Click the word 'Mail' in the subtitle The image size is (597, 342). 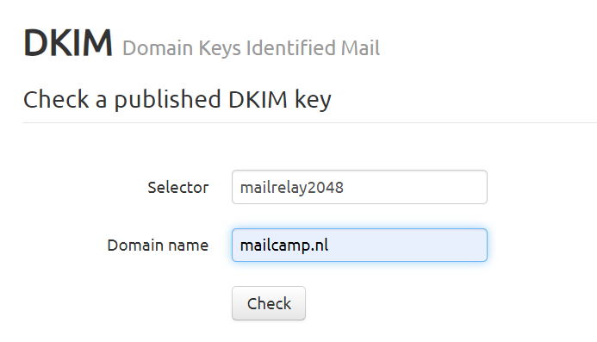pyautogui.click(x=360, y=48)
